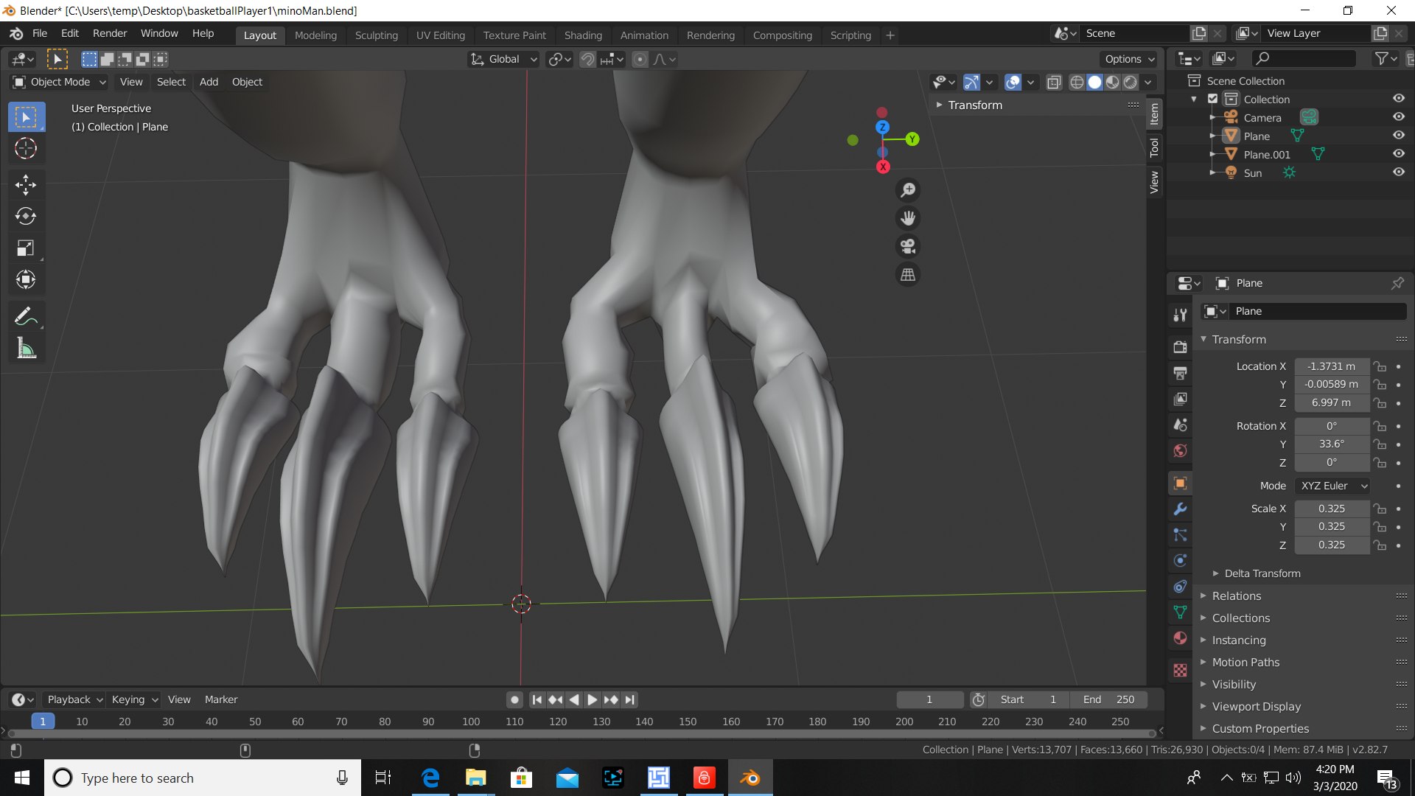Toggle orthographic/perspective grid view icon

908,274
